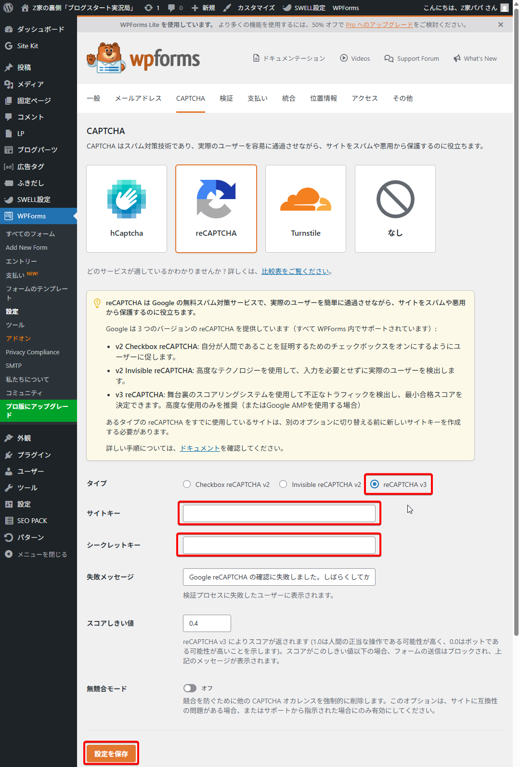This screenshot has width=520, height=767.
Task: Select Invisible reCAPTCHA v2 radio option
Action: pyautogui.click(x=283, y=484)
